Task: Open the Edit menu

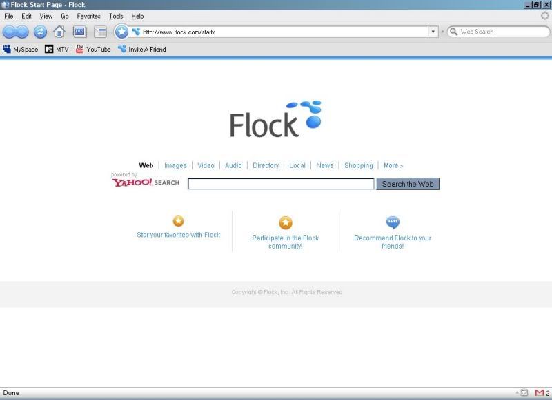Action: tap(26, 16)
